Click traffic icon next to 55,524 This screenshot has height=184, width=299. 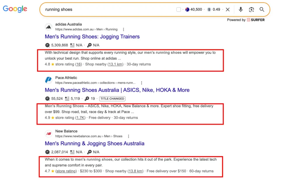[x=47, y=99]
